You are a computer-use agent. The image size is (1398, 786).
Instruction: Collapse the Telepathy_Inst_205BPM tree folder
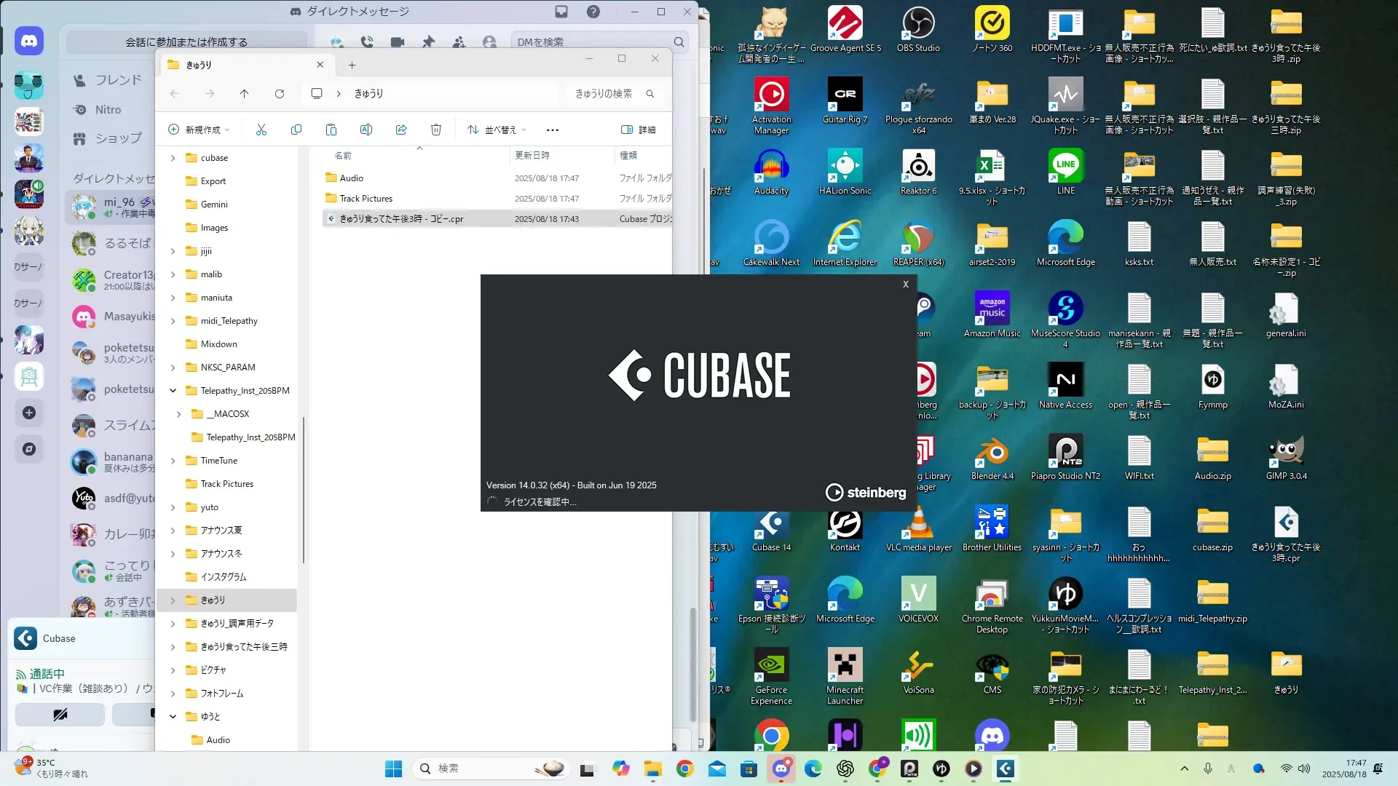click(173, 391)
